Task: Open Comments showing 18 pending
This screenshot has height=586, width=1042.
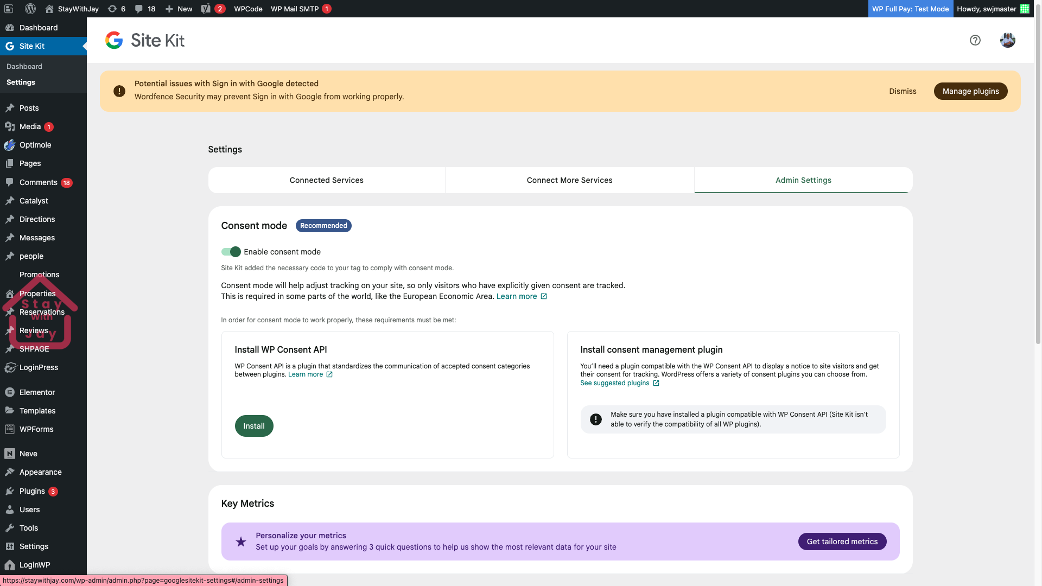Action: coord(38,182)
